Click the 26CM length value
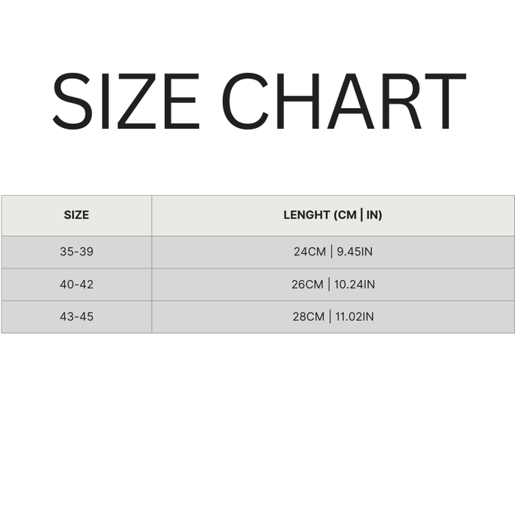The height and width of the screenshot is (515, 515). click(308, 285)
